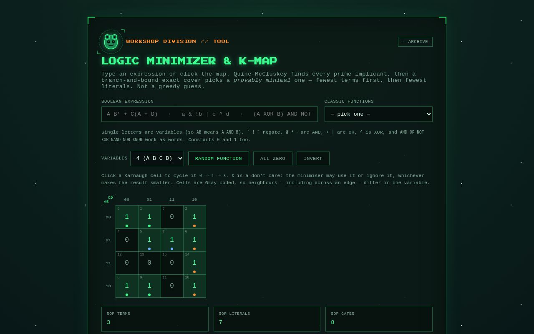The width and height of the screenshot is (534, 334).
Task: Click the Logic Minimizer & K-Map heading
Action: pos(189,61)
